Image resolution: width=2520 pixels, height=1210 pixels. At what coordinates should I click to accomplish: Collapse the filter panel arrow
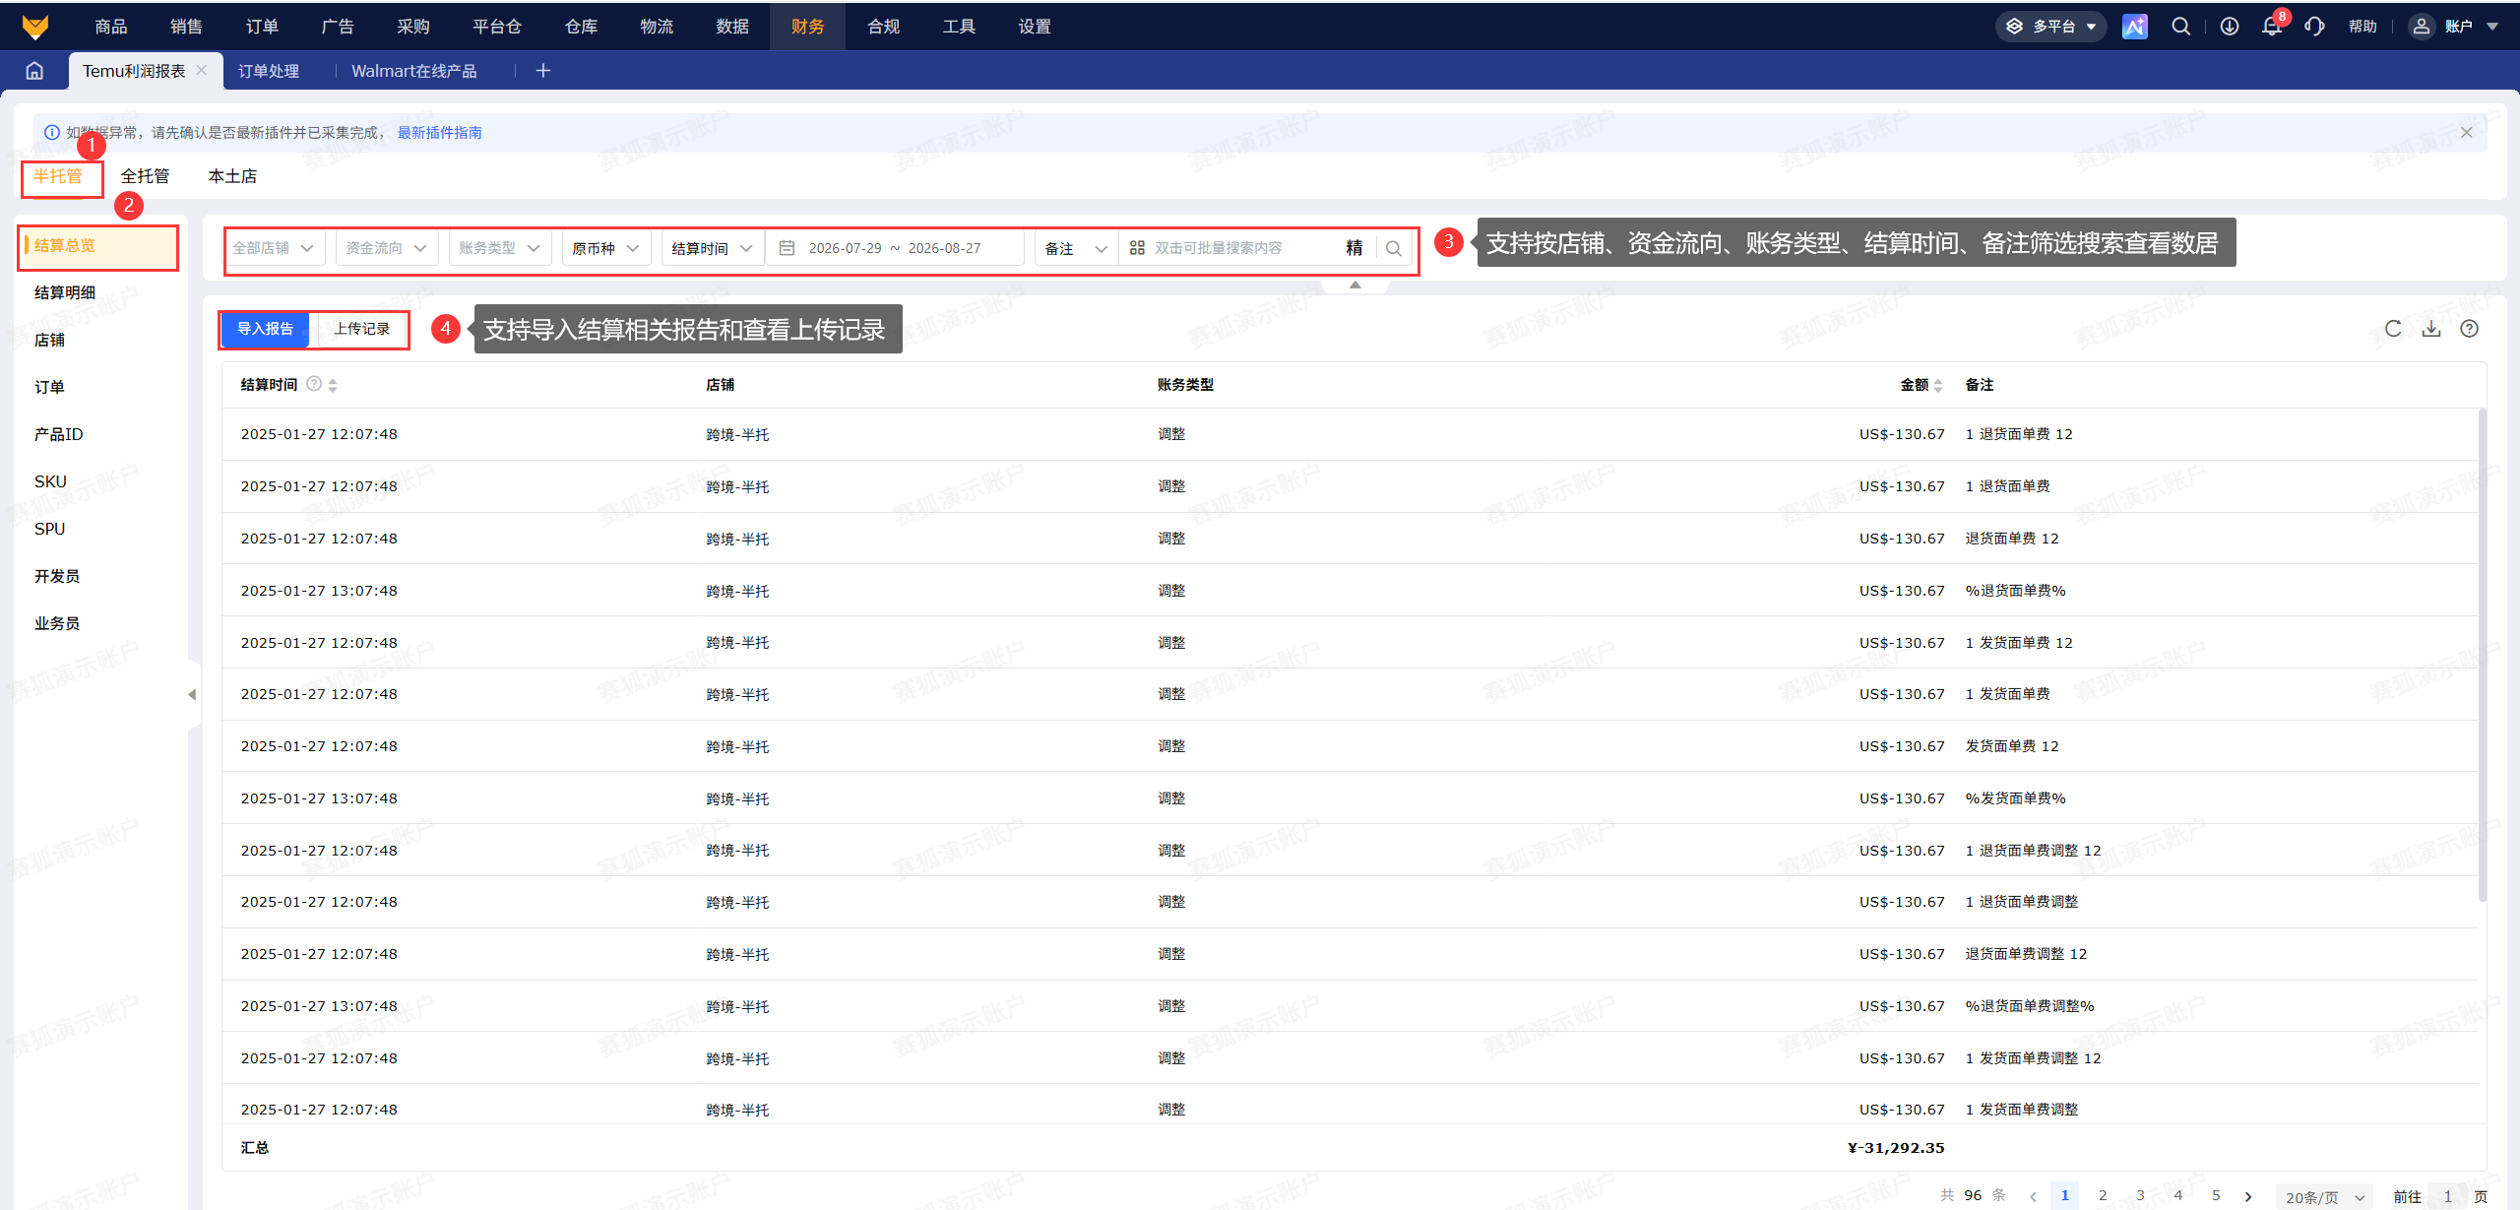(1355, 285)
